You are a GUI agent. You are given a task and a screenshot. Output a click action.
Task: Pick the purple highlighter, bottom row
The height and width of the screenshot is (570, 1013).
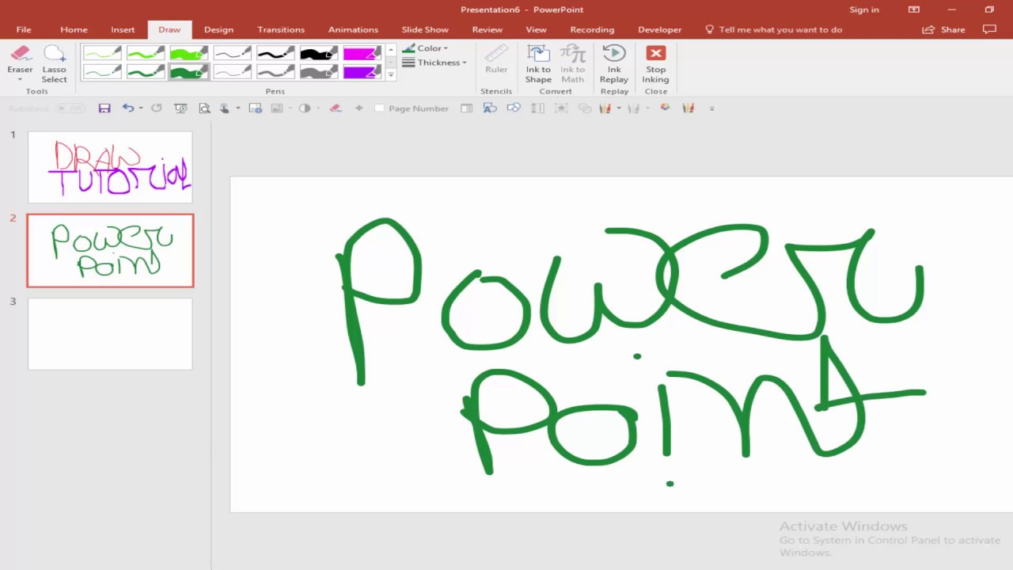pyautogui.click(x=362, y=71)
